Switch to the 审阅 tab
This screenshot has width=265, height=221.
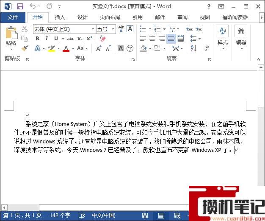pos(182,17)
